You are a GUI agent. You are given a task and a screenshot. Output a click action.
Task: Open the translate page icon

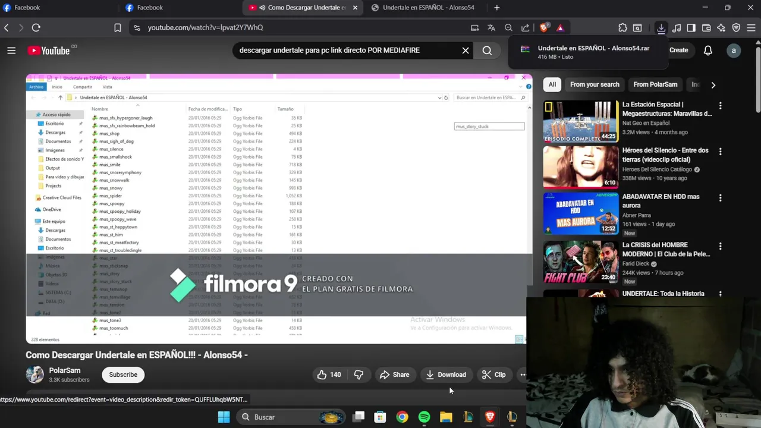(x=491, y=27)
